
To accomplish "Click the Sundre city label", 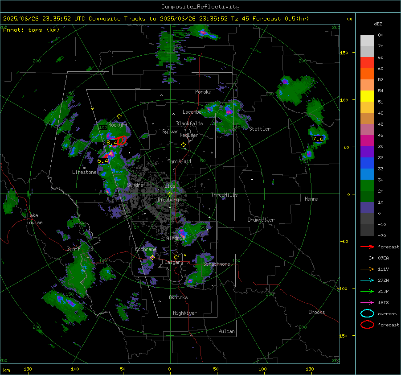I will (x=135, y=185).
